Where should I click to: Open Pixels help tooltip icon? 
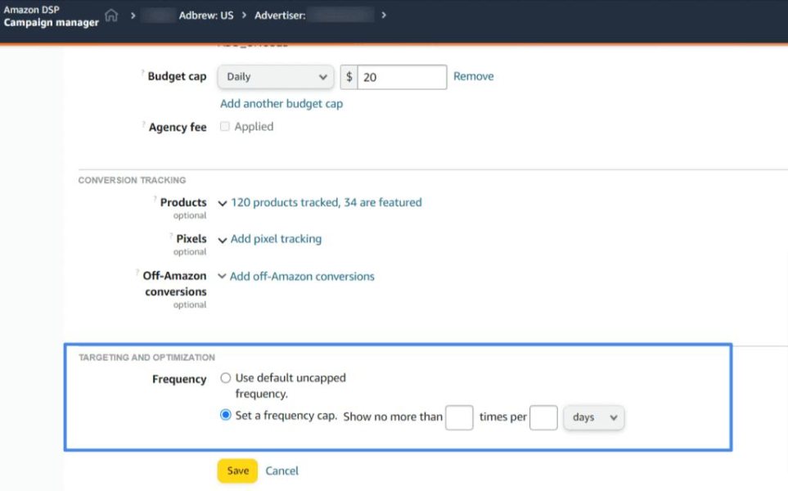tap(171, 235)
